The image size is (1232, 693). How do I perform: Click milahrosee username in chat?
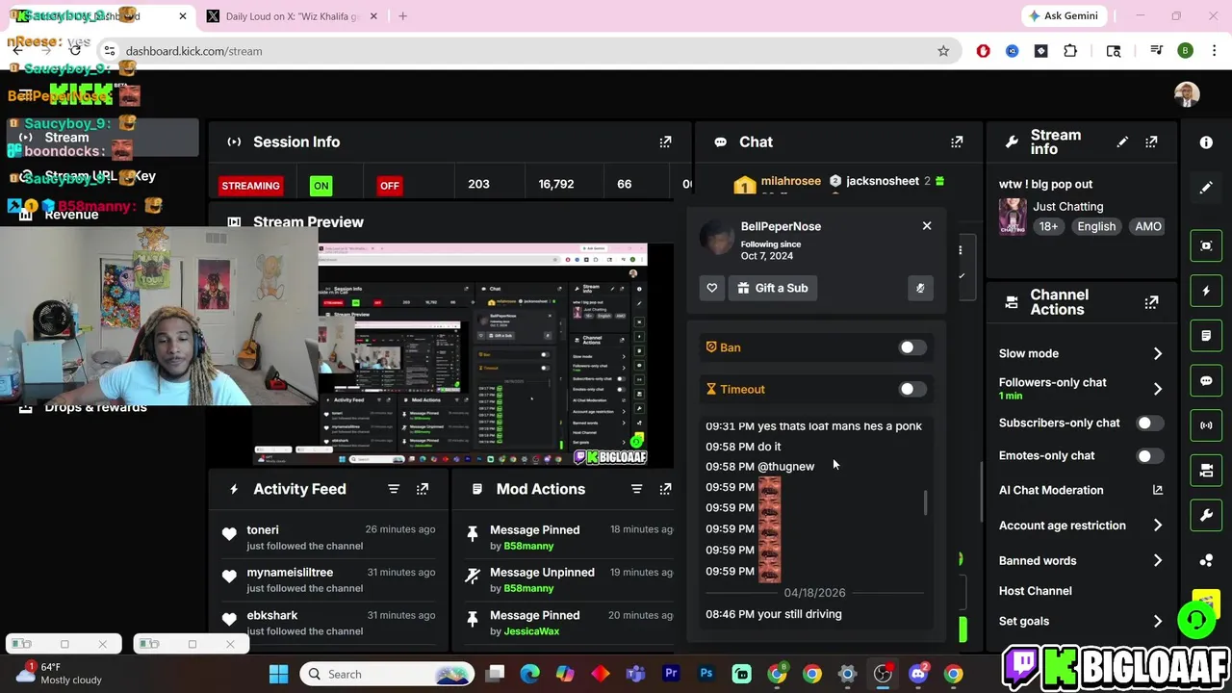tap(791, 181)
